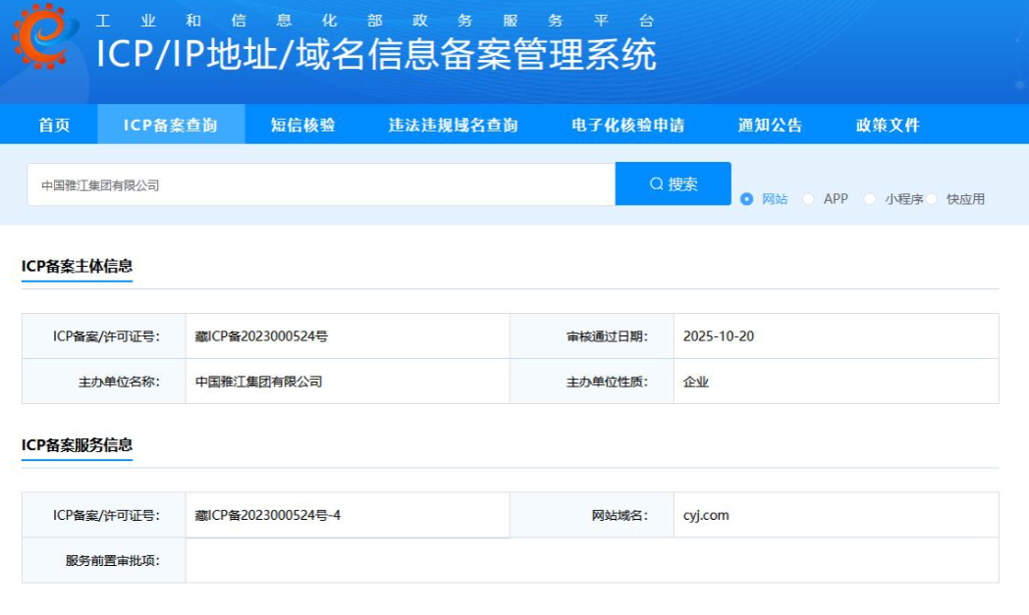Screen dimensions: 1029x615
Task: Click the ICP备案主体信息 section heading
Action: 77,266
